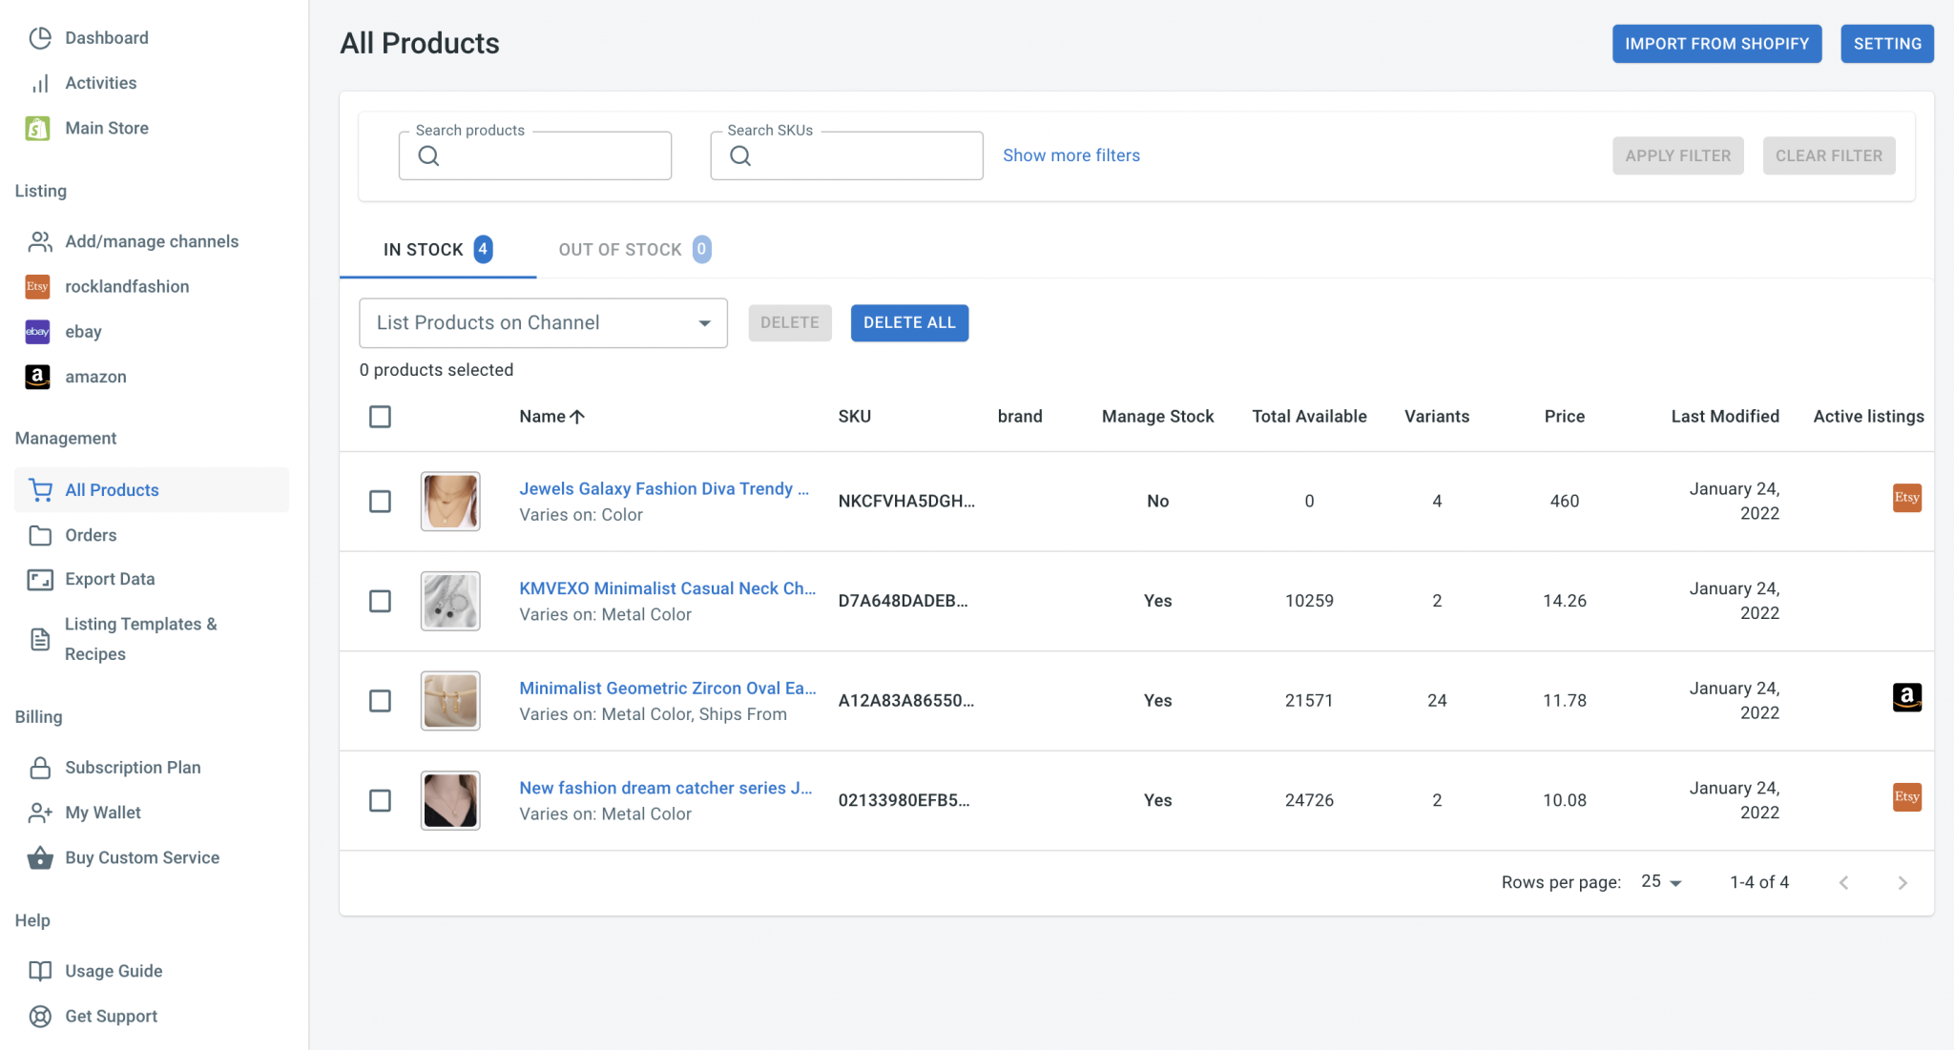Expand Show more filters

[1071, 155]
